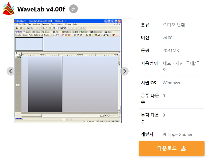The height and width of the screenshot is (158, 207).
Task: Select the file size value 20.41MB
Action: [x=171, y=51]
